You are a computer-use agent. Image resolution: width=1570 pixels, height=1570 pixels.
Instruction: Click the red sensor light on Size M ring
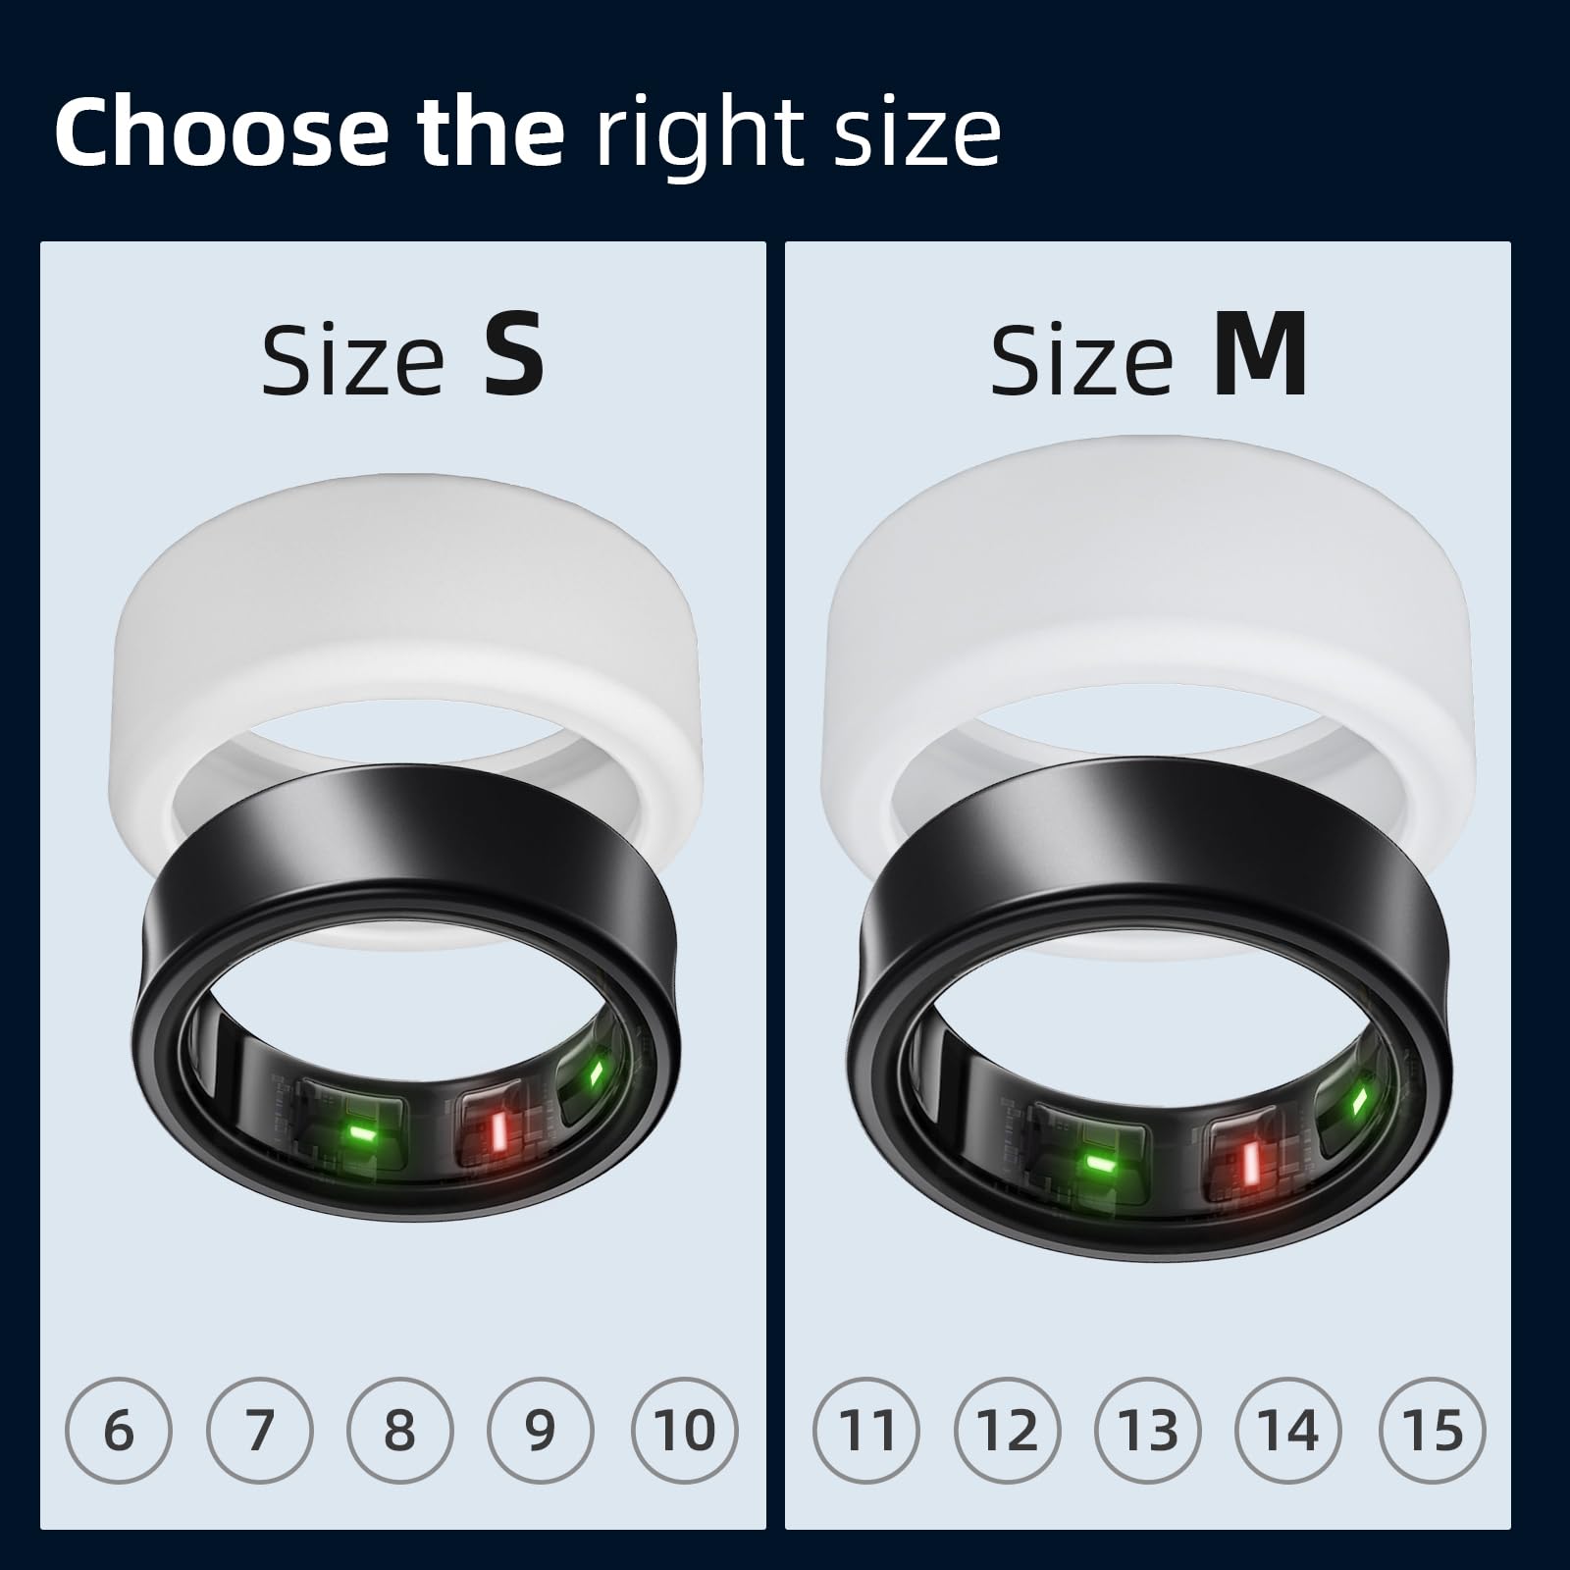(x=1250, y=1164)
